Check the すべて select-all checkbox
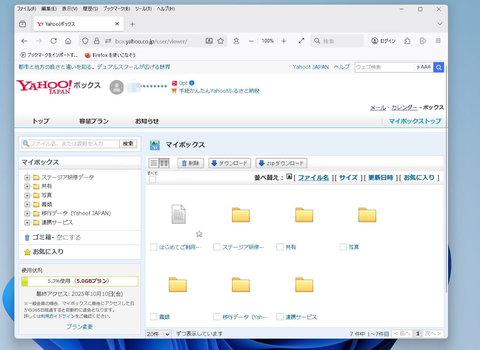Viewport: 480px width, 350px height. coord(152,179)
